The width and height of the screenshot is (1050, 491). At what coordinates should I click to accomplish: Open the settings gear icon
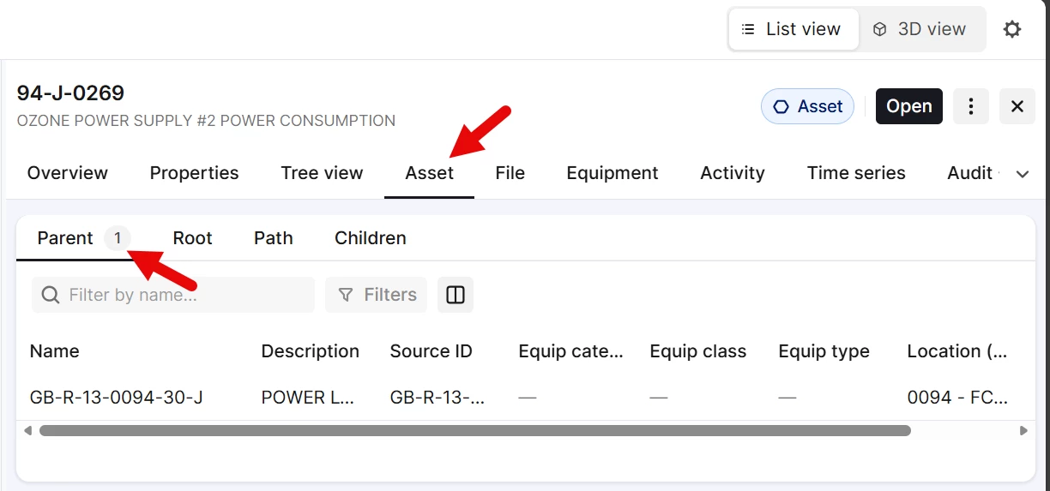[1012, 29]
